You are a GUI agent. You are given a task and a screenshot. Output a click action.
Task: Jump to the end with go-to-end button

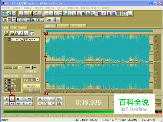click(x=24, y=104)
